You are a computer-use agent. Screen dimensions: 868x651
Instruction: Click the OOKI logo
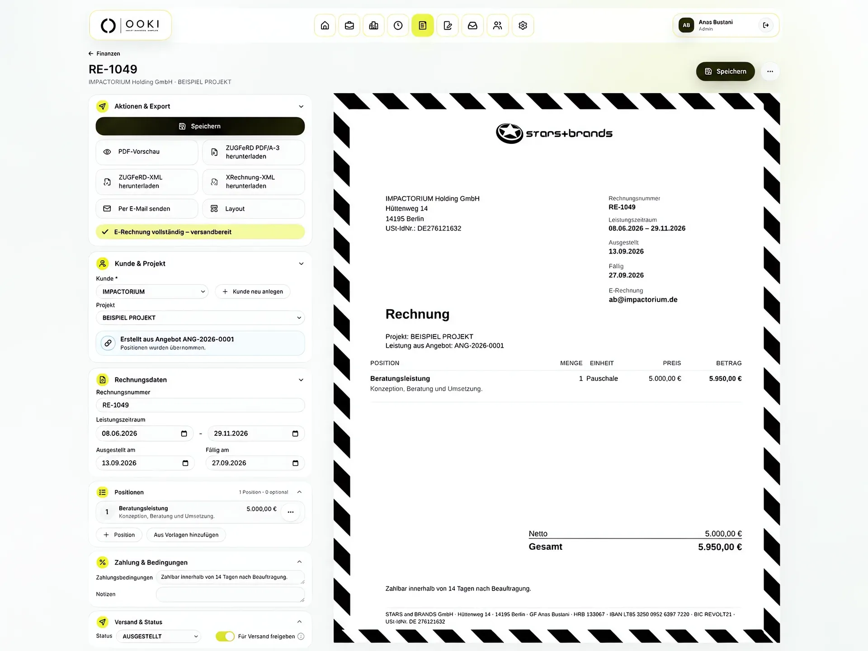click(x=130, y=25)
